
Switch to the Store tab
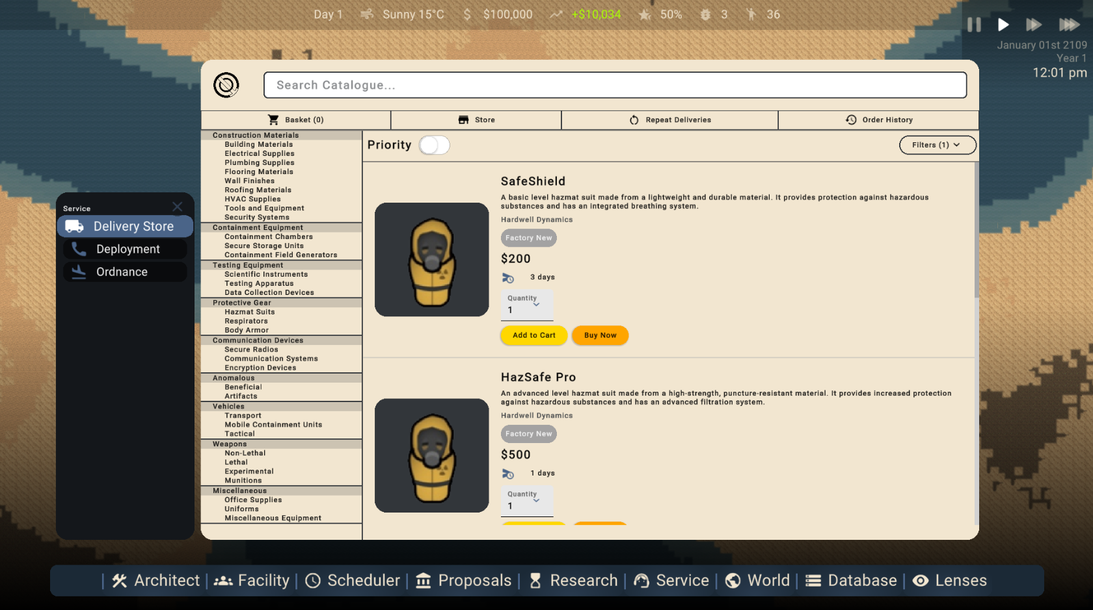point(476,120)
